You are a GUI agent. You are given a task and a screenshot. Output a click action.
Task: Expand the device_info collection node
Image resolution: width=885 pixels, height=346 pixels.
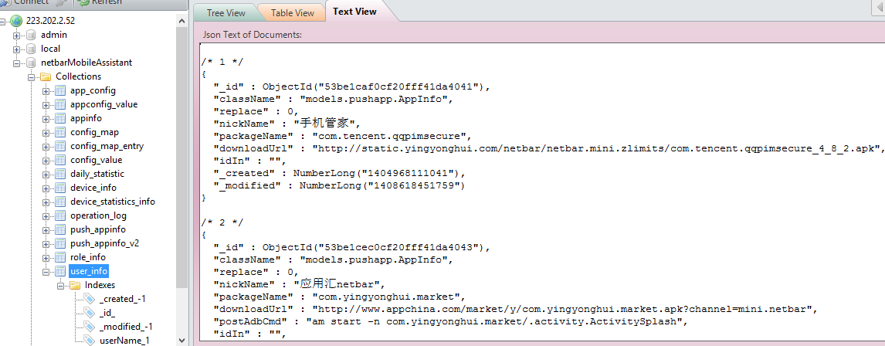46,188
